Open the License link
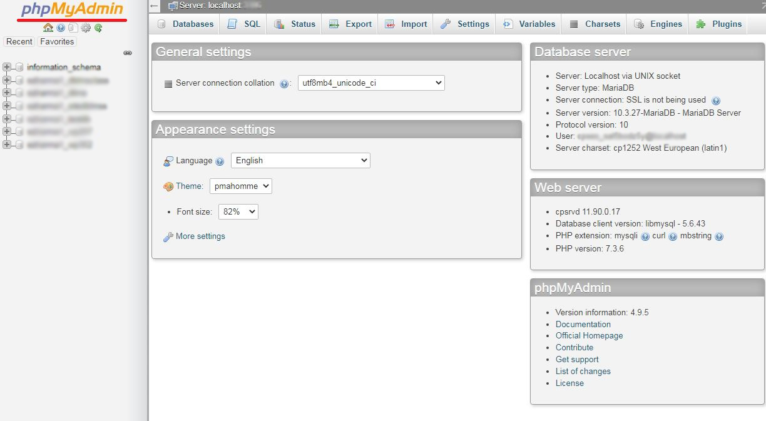The height and width of the screenshot is (421, 766). [569, 383]
